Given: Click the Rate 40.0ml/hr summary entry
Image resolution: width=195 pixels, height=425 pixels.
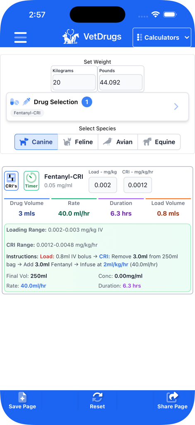Looking at the screenshot, I should [26, 286].
